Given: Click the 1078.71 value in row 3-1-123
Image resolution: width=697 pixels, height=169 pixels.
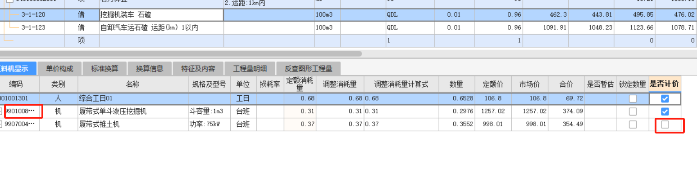Looking at the screenshot, I should click(676, 27).
